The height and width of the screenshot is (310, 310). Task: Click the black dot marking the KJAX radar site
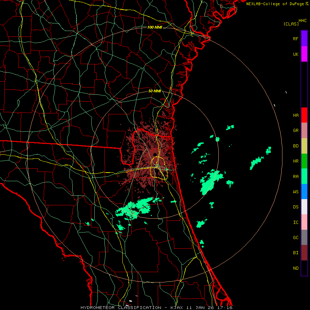pyautogui.click(x=155, y=154)
